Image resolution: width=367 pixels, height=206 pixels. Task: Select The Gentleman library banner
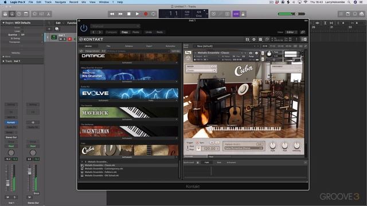[129, 131]
